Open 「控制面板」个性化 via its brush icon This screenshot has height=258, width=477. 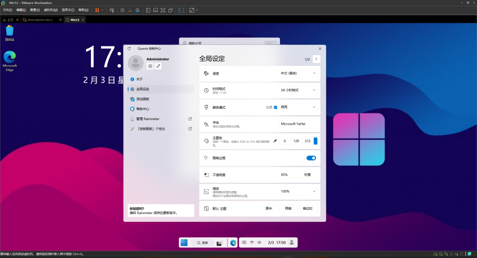click(132, 128)
